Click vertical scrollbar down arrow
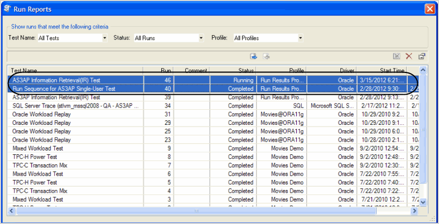 tap(423, 202)
